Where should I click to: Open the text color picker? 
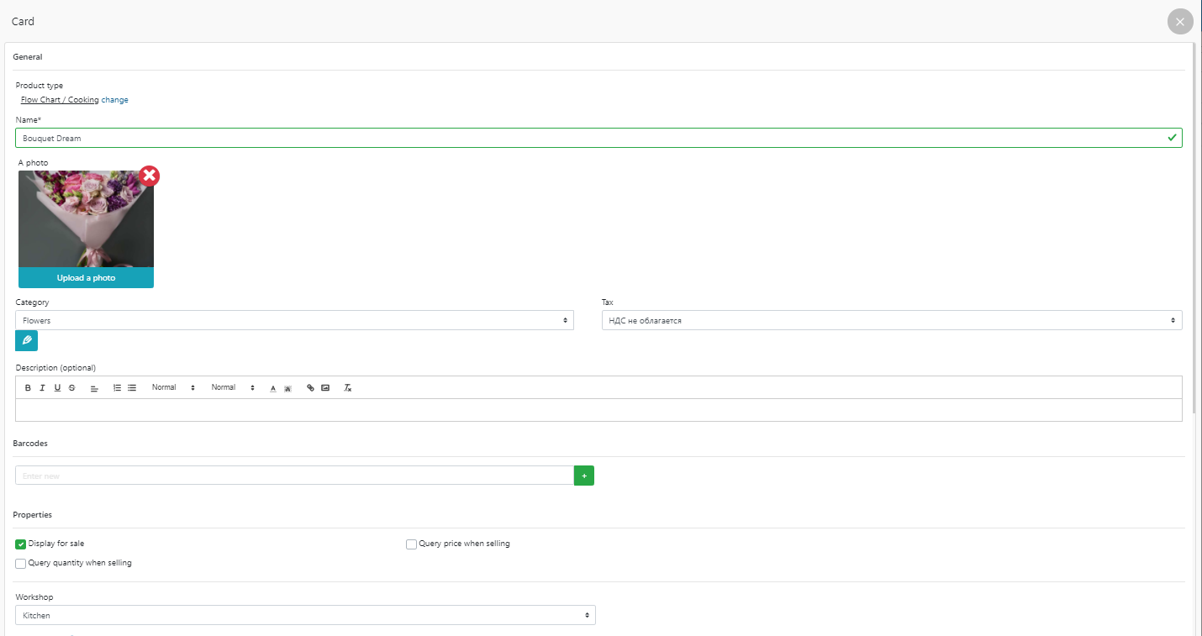[x=273, y=388]
